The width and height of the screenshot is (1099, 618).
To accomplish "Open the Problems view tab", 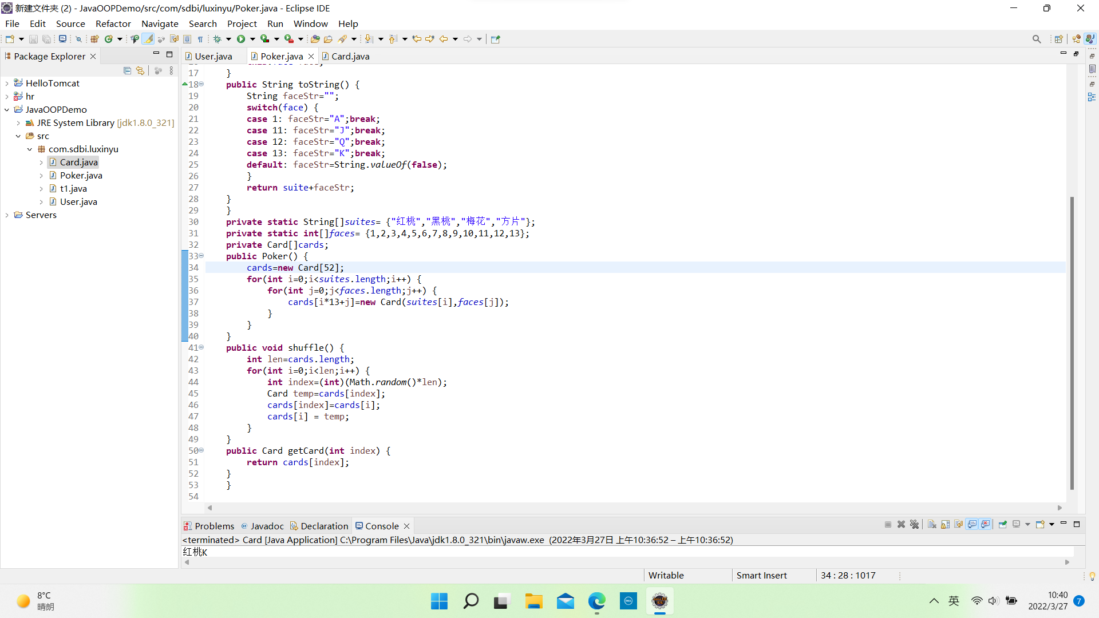I will 214,526.
